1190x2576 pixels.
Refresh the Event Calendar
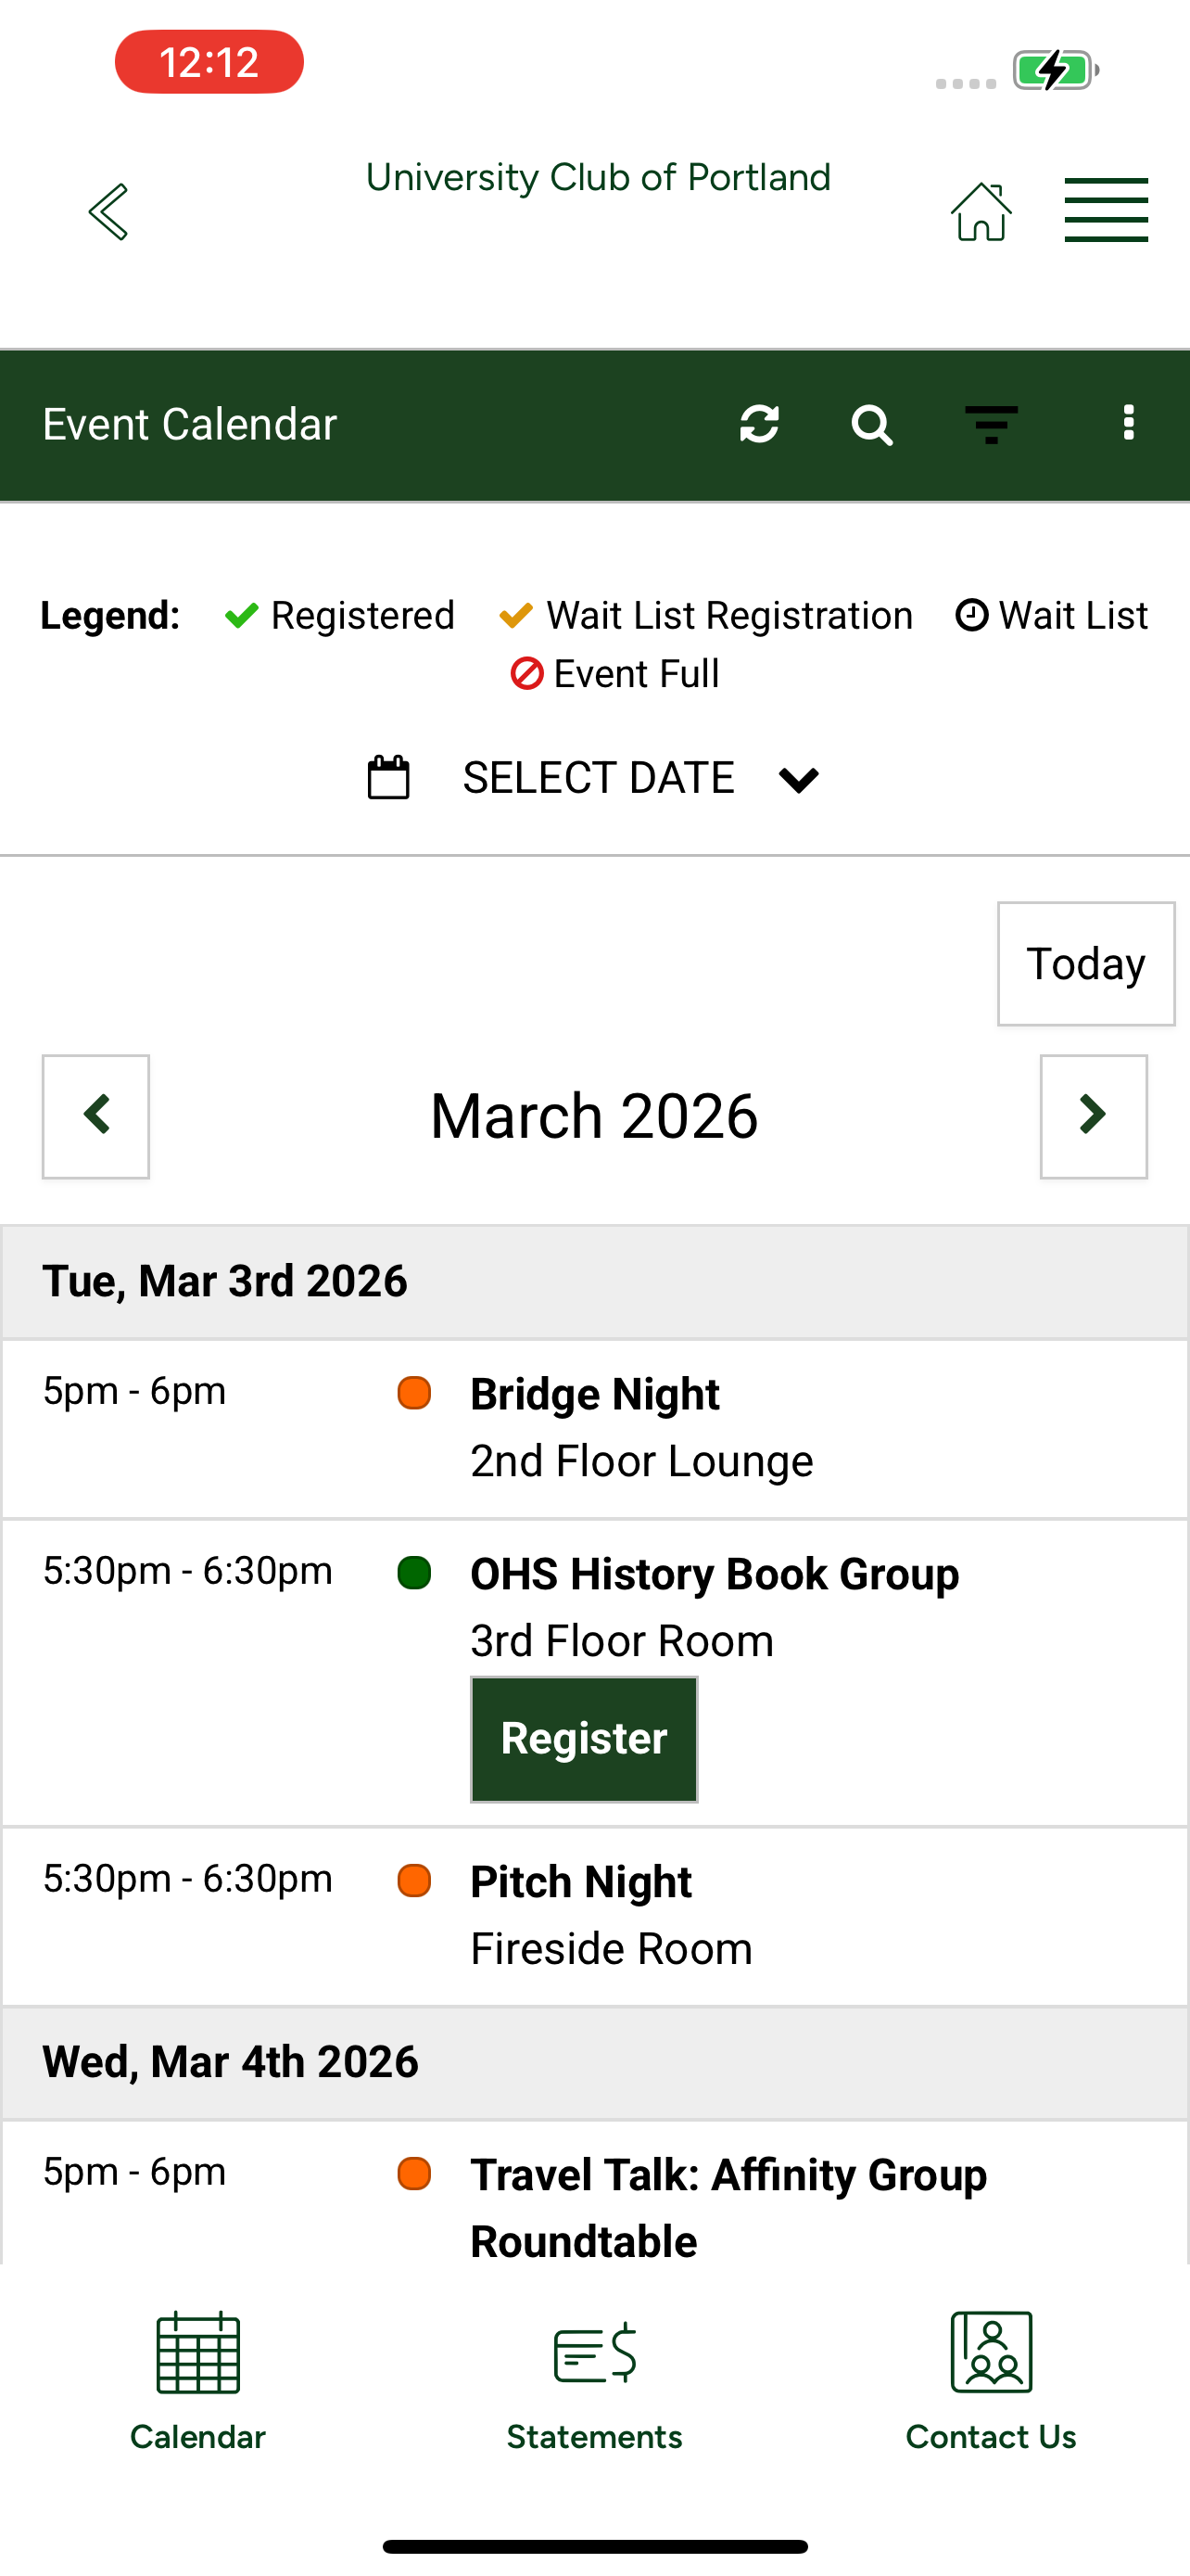point(759,424)
